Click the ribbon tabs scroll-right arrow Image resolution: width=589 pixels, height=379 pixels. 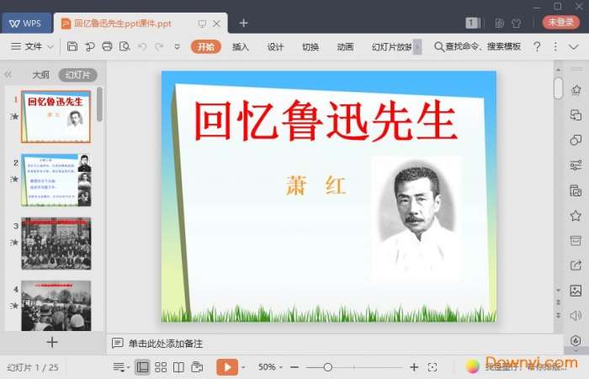(x=417, y=47)
